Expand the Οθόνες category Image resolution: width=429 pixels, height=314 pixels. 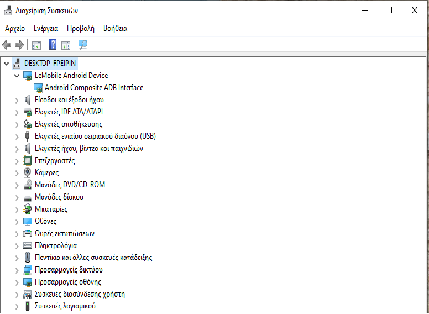[x=17, y=222]
